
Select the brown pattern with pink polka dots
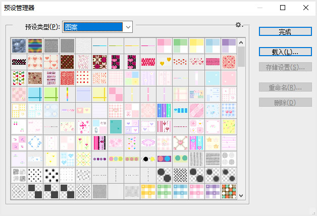[67, 62]
